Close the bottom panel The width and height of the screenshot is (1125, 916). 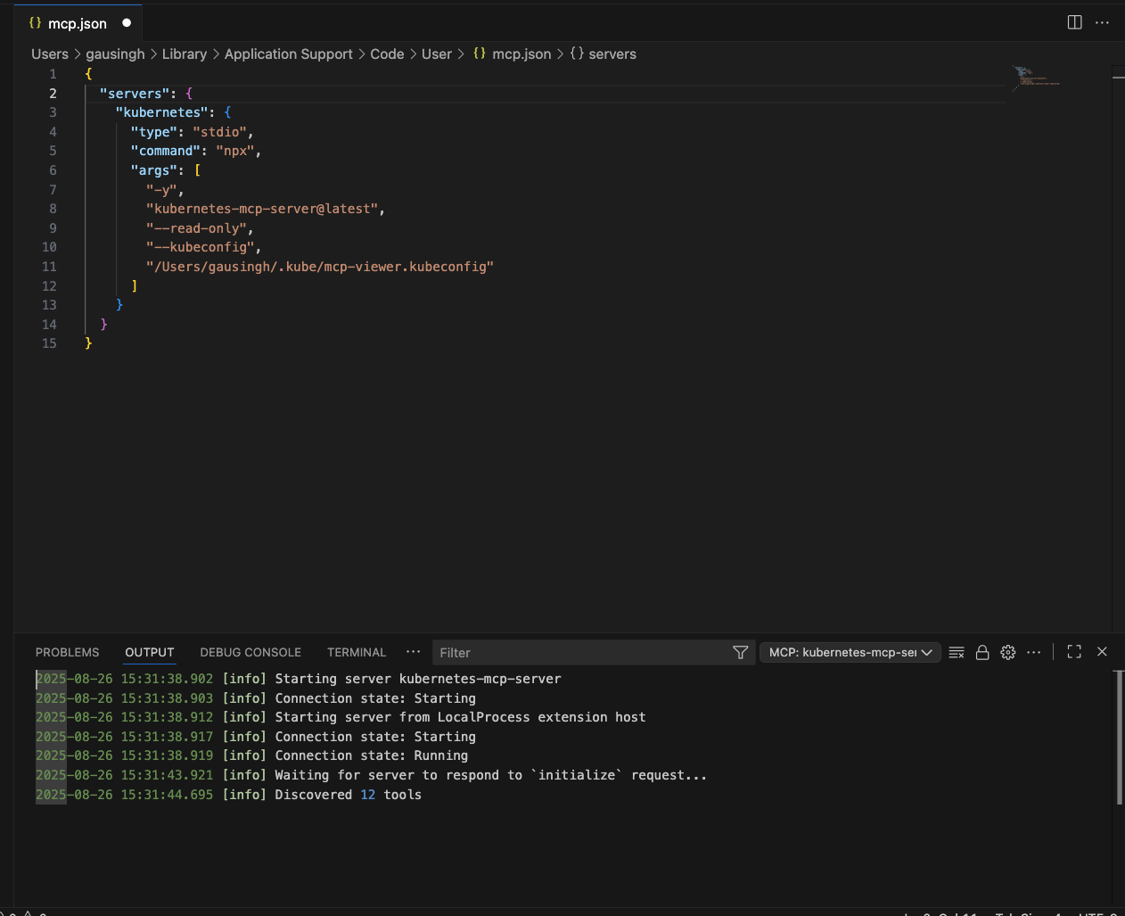click(1102, 652)
